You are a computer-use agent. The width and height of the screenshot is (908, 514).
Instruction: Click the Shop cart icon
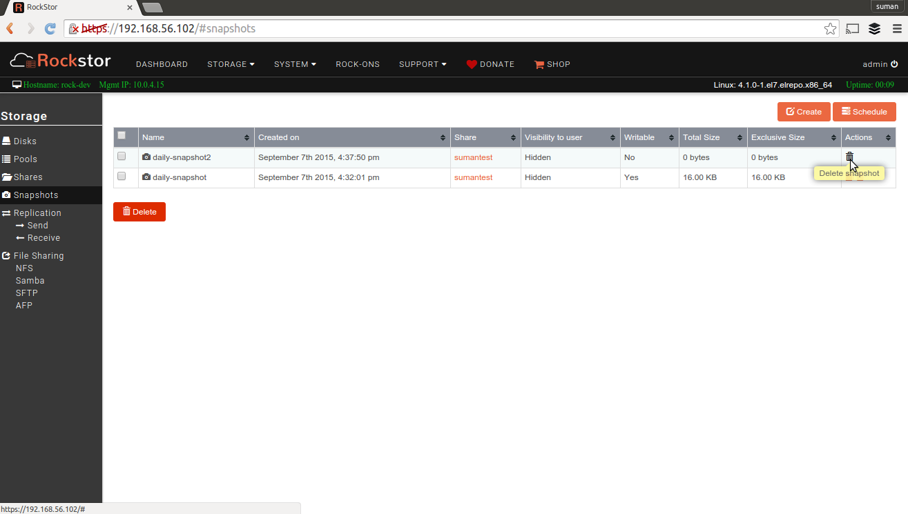click(x=539, y=64)
